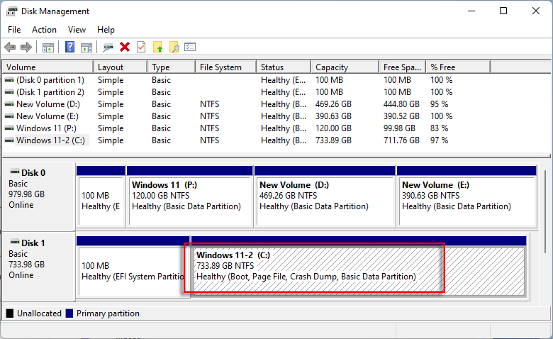This screenshot has height=339, width=553.
Task: Click the Connect/Refresh disk toolbar icon
Action: [108, 47]
